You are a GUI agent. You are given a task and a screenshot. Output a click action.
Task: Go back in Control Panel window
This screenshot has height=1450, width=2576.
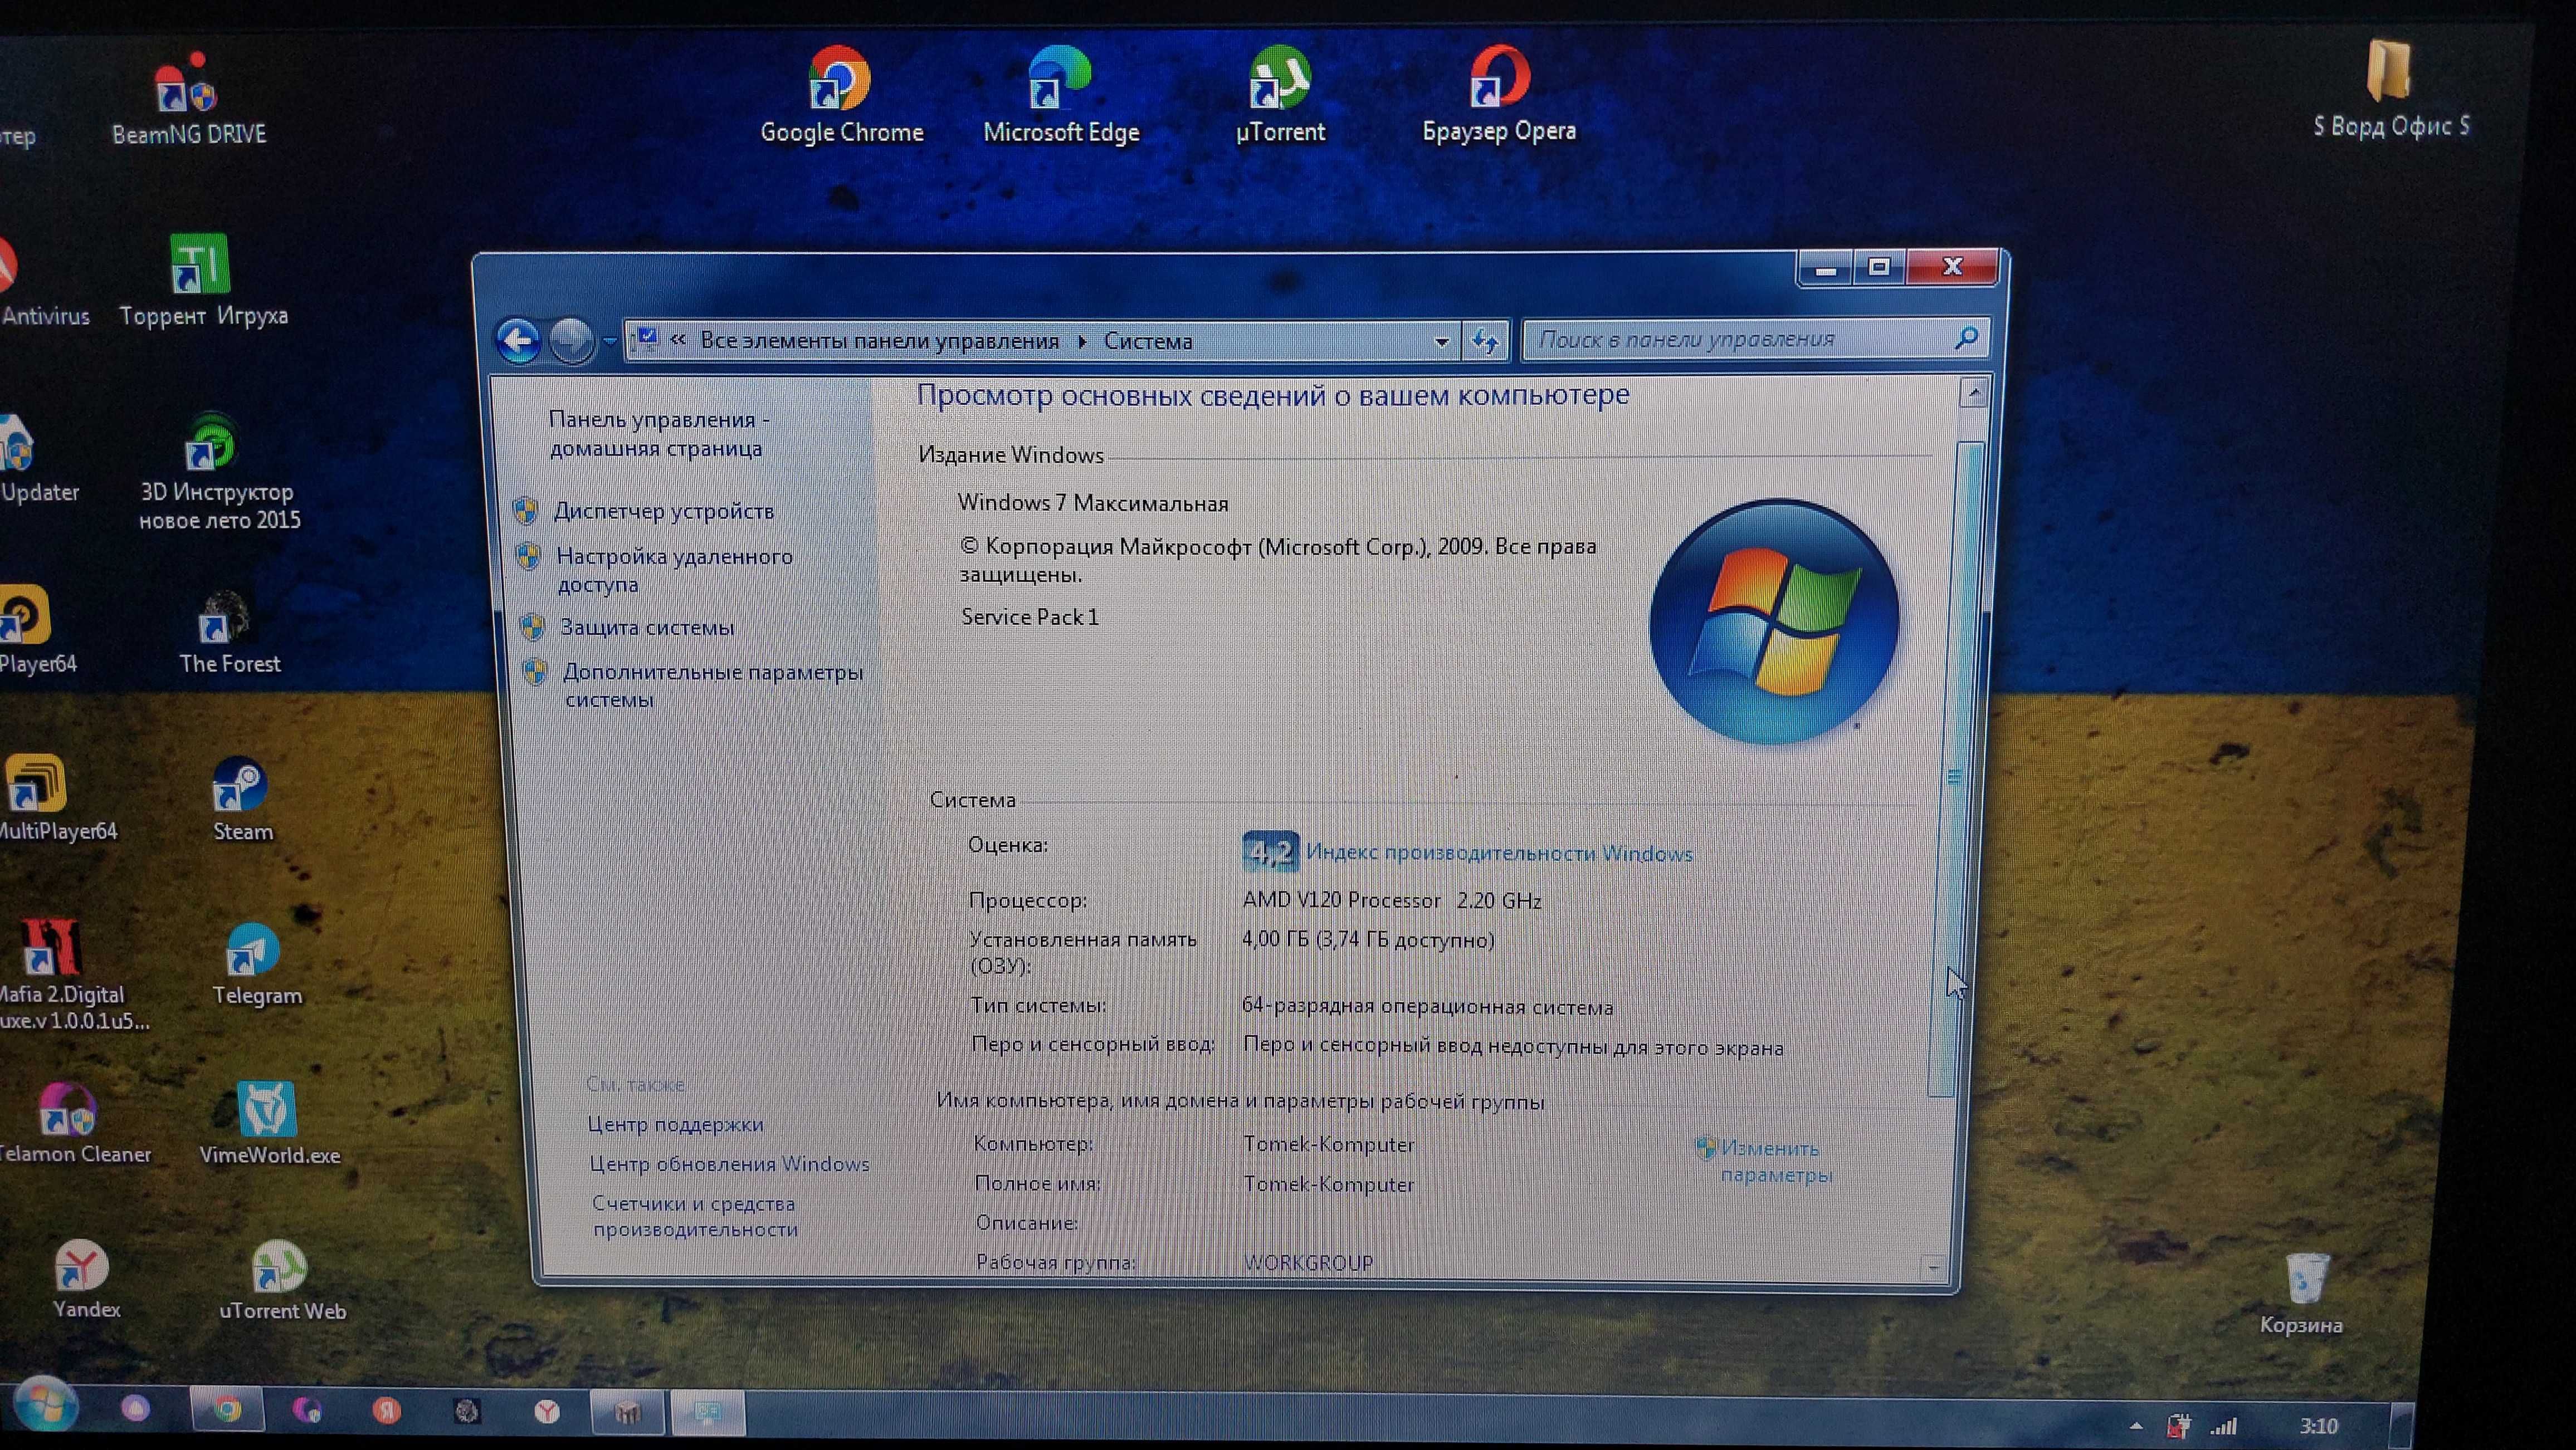[x=518, y=341]
